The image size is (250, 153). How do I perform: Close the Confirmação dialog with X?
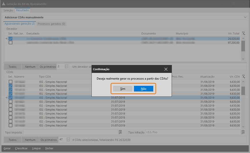pos(166,69)
